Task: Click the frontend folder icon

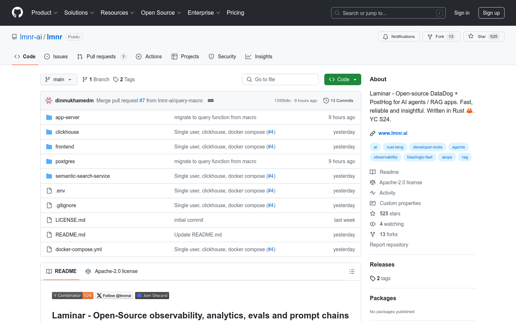Action: coord(49,147)
